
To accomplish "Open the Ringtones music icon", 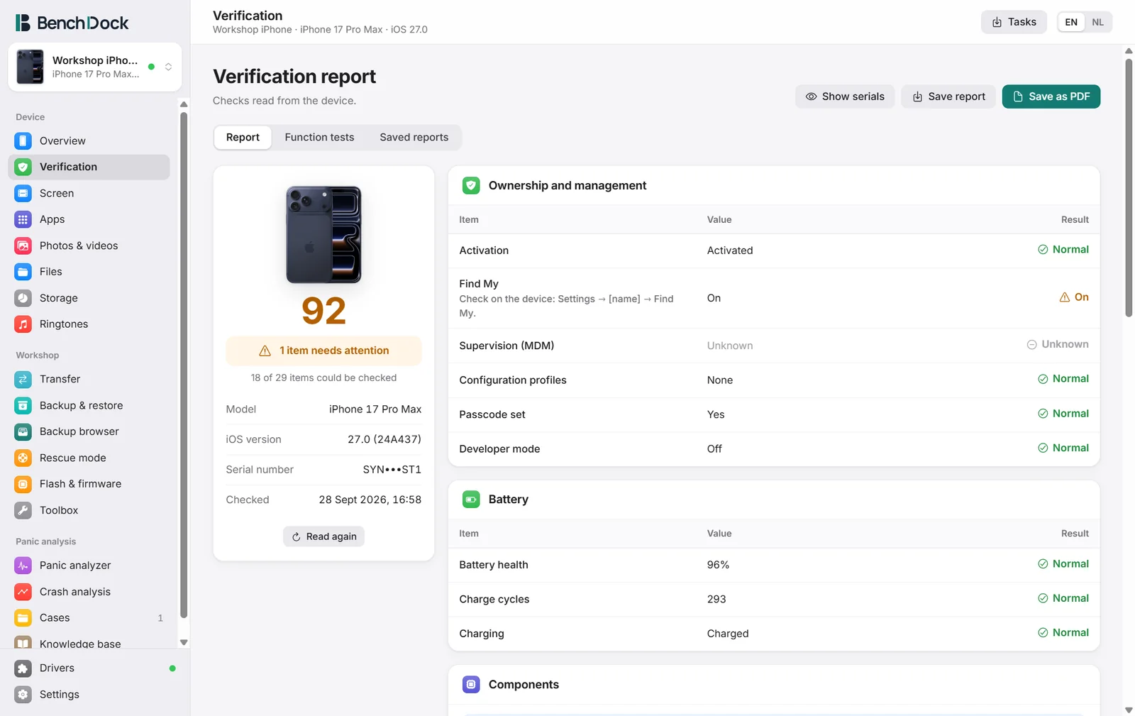I will (x=23, y=324).
